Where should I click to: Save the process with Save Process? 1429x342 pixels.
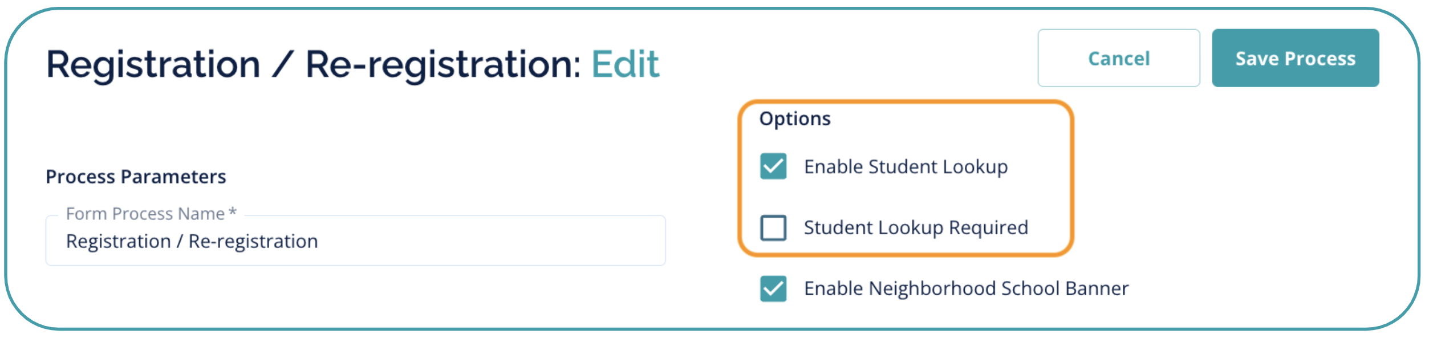1294,58
